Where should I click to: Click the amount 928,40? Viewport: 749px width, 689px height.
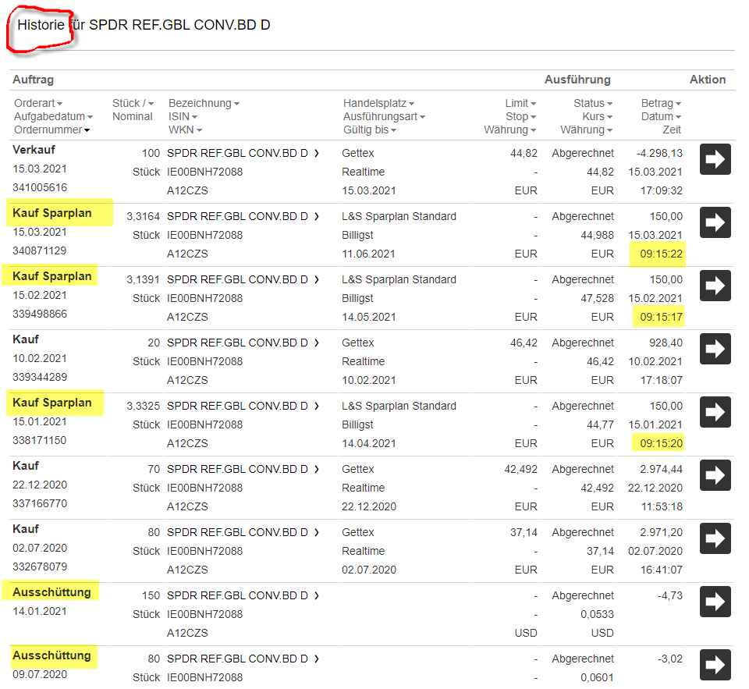coord(666,343)
